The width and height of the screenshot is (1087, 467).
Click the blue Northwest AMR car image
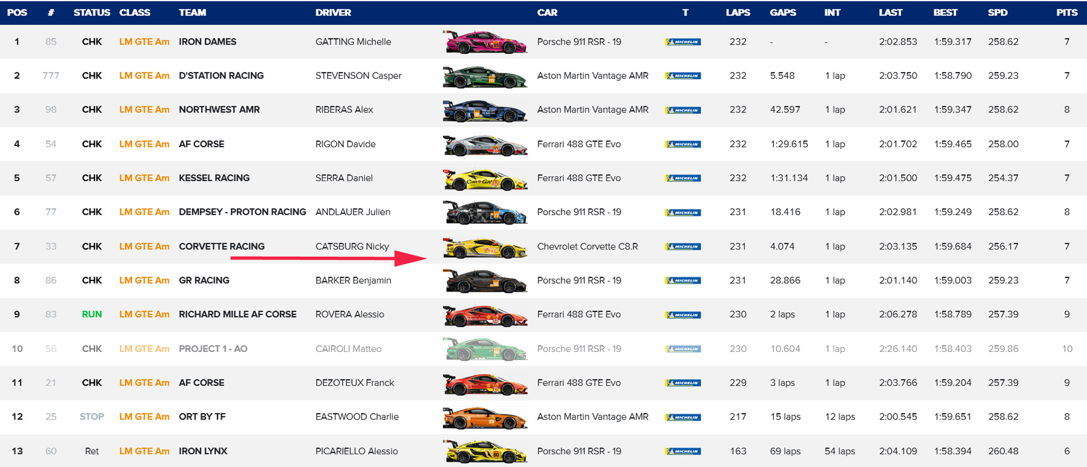click(485, 111)
